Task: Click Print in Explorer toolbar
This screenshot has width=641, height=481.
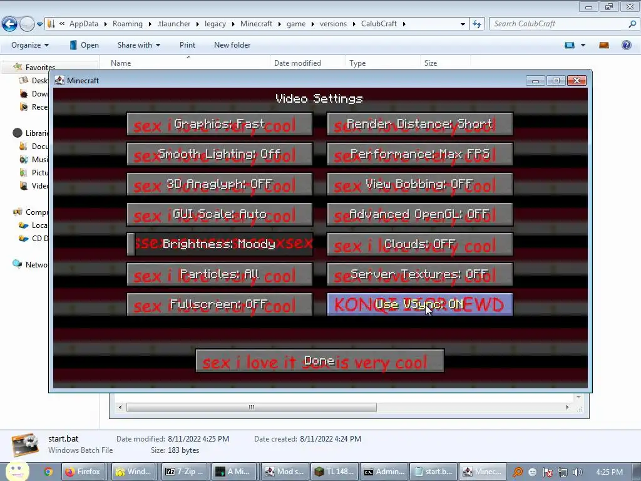Action: pyautogui.click(x=187, y=45)
